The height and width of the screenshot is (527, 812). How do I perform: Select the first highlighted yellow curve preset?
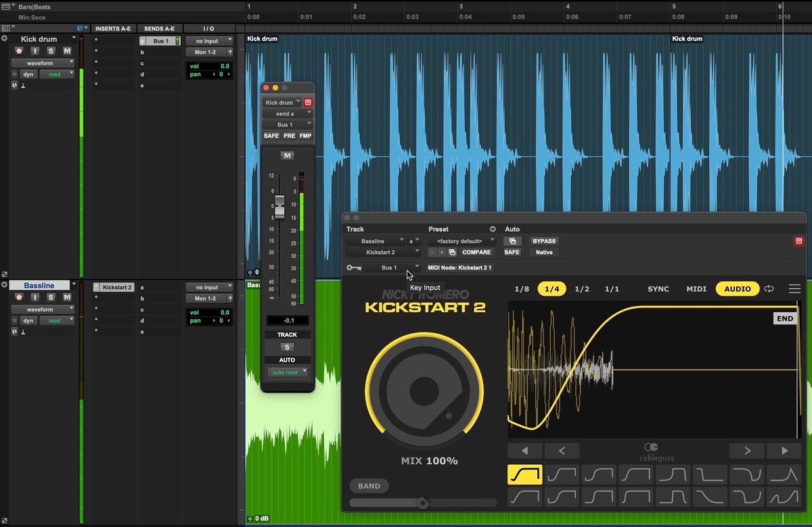[524, 474]
